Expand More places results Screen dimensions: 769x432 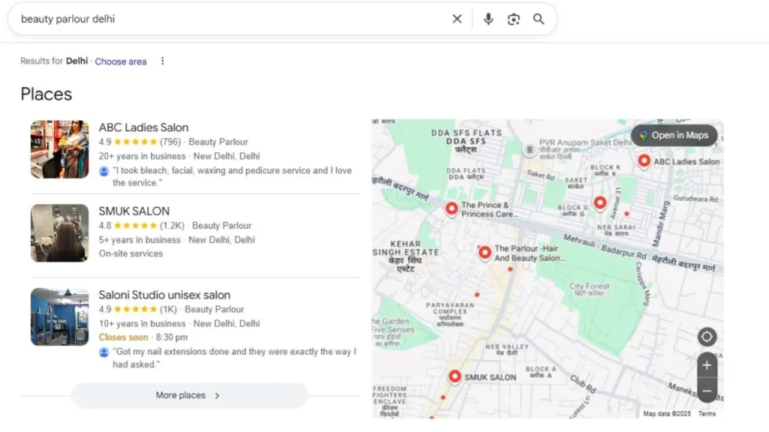pos(180,394)
